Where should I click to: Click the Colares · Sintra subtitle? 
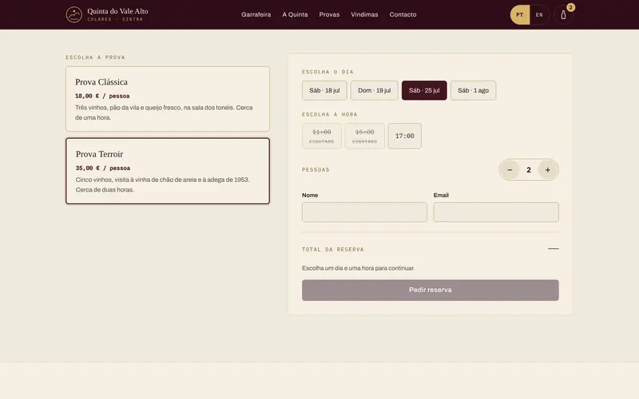point(115,19)
